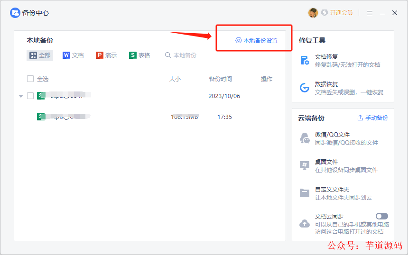Minimize the 备份中心 window
The width and height of the screenshot is (408, 255).
click(382, 13)
